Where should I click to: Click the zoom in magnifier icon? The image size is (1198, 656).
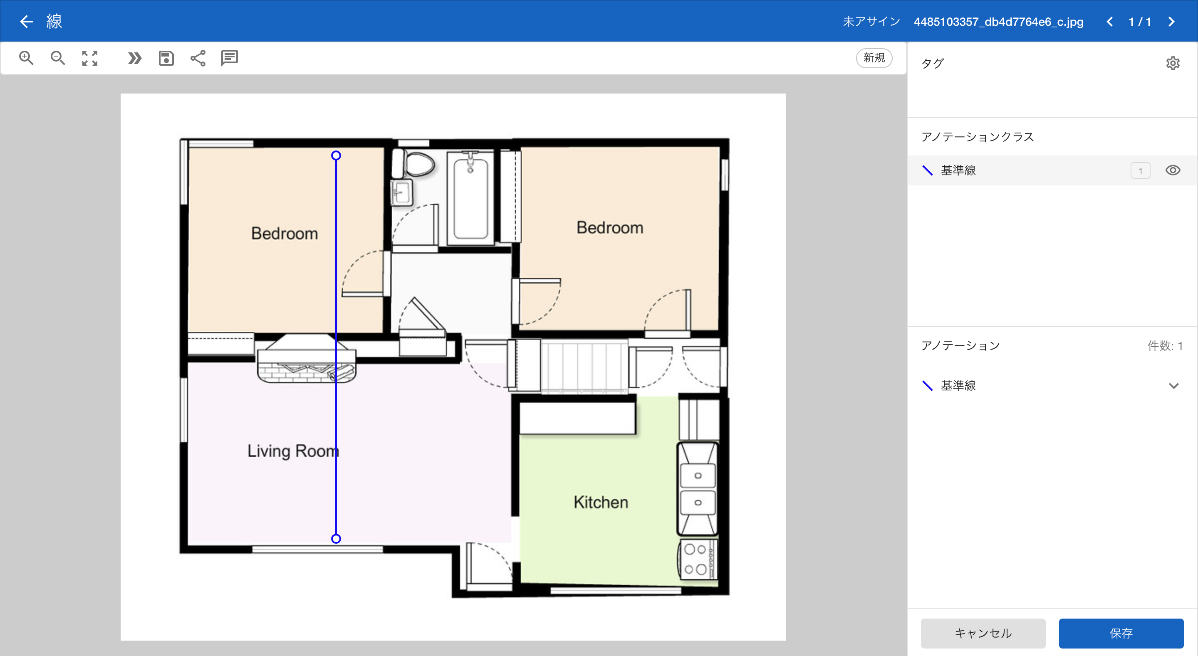[x=26, y=58]
